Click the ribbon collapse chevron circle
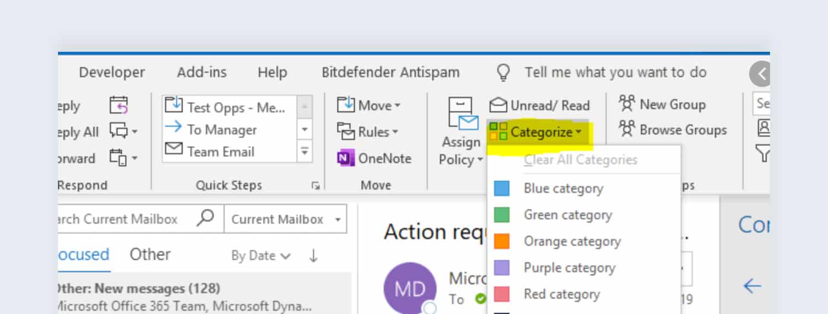 [x=760, y=73]
